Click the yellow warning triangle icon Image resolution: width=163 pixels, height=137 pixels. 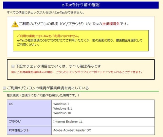point(15,24)
